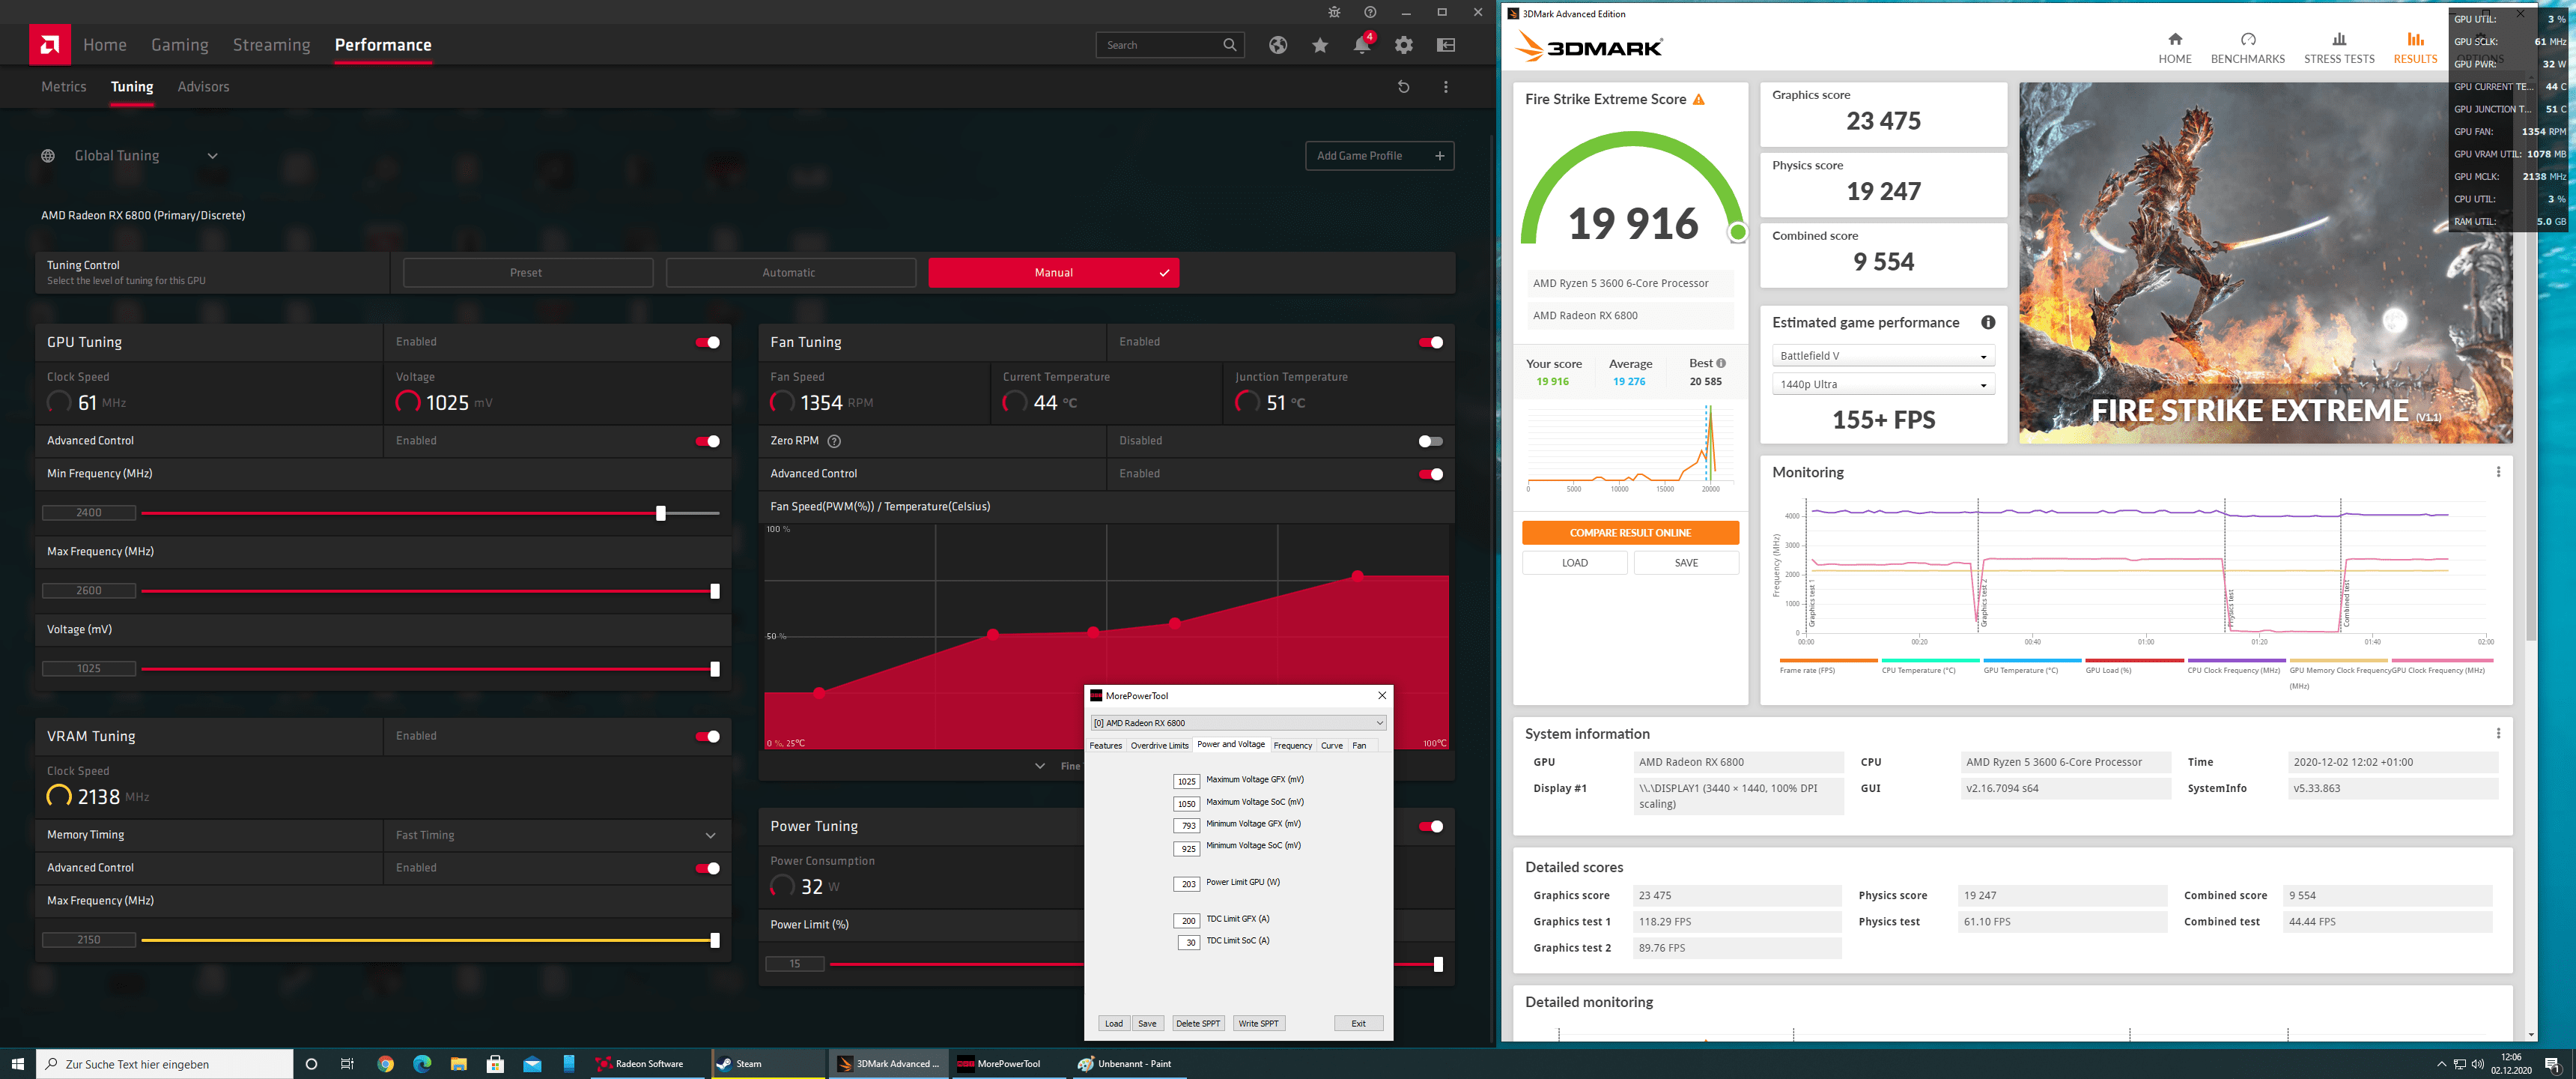Open the web browser globe icon in Radeon Software
This screenshot has width=2576, height=1079.
[1277, 45]
